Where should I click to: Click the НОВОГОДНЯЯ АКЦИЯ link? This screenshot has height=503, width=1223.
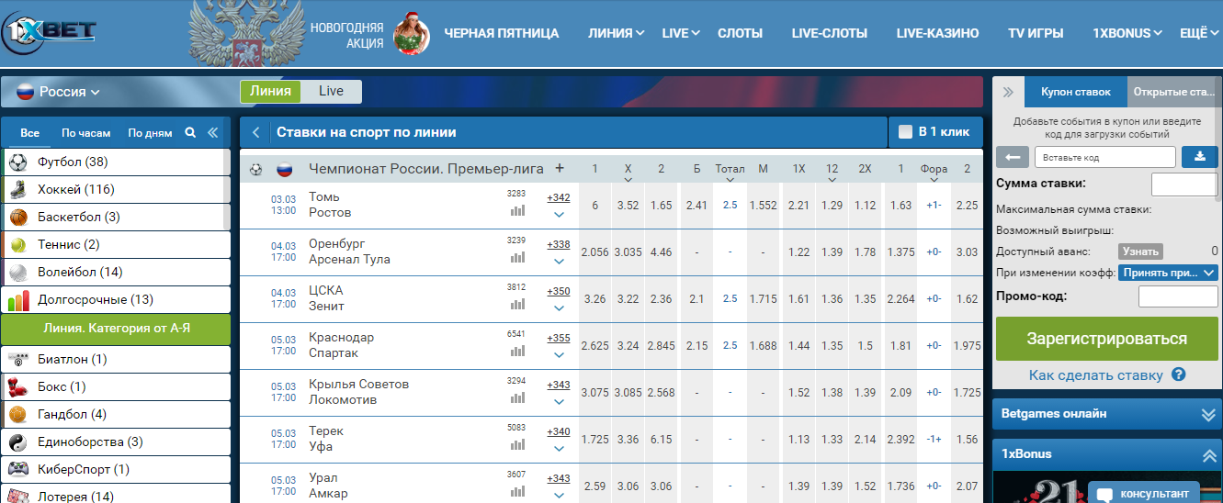tap(346, 35)
